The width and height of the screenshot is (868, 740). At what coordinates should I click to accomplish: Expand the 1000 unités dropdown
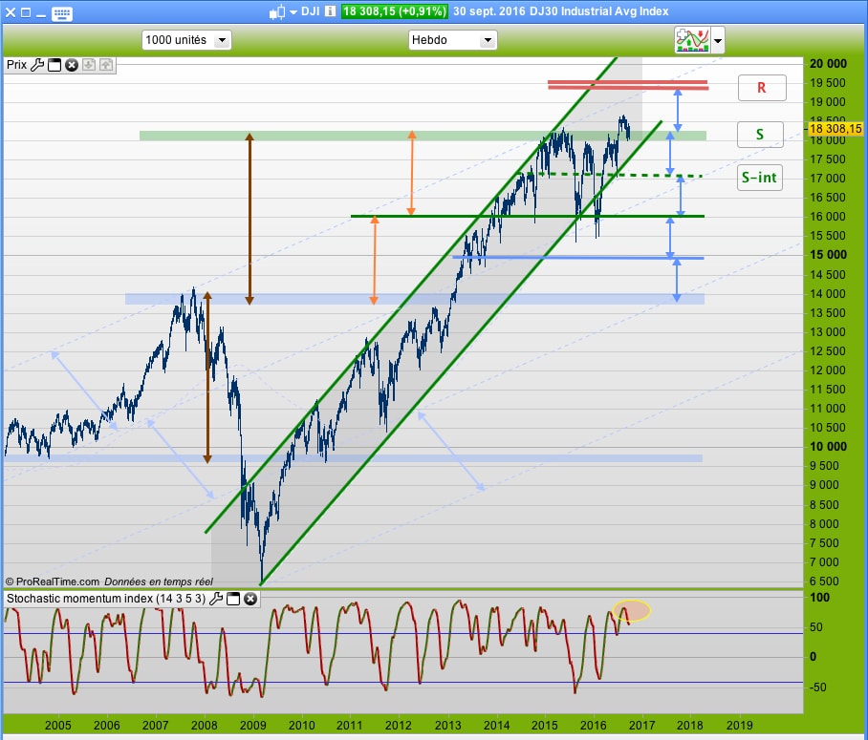point(222,40)
